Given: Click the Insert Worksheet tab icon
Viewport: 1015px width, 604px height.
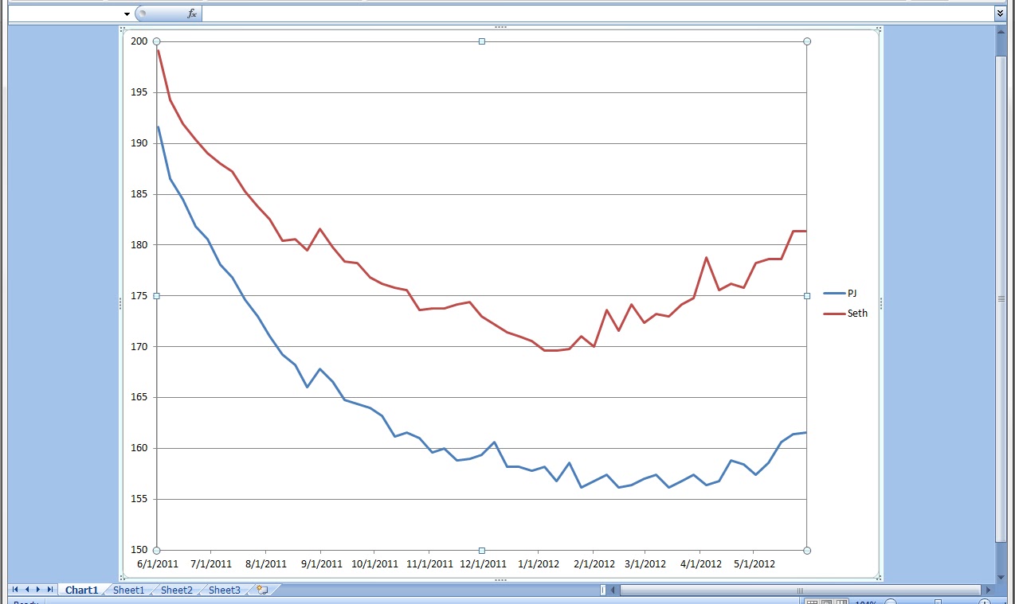Looking at the screenshot, I should point(262,590).
